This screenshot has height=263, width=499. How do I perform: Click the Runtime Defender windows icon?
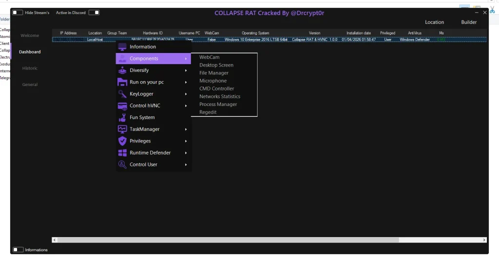122,153
